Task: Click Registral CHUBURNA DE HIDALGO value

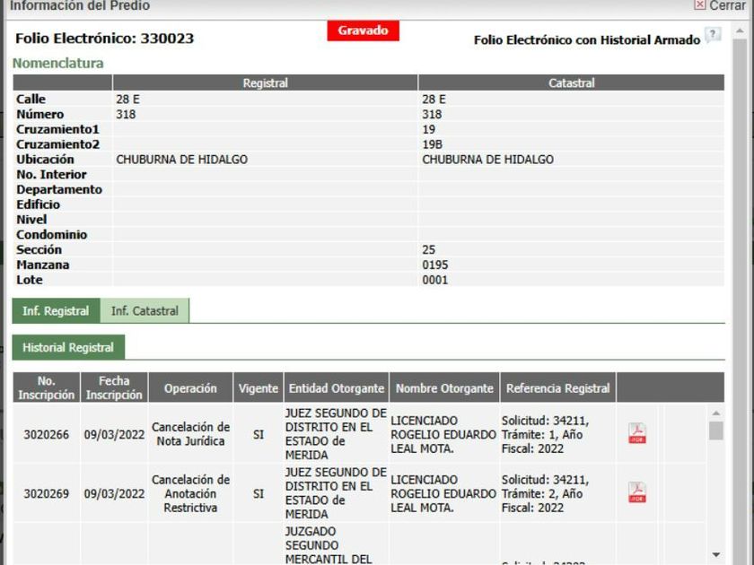Action: click(181, 160)
